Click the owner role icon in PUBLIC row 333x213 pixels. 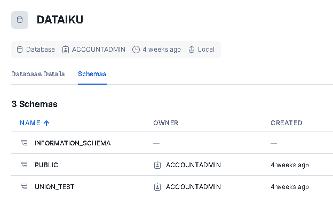coord(157,165)
